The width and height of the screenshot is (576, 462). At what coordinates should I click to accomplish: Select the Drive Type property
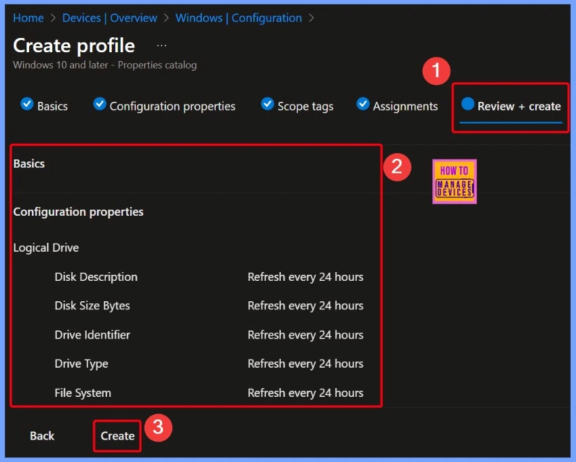[81, 364]
